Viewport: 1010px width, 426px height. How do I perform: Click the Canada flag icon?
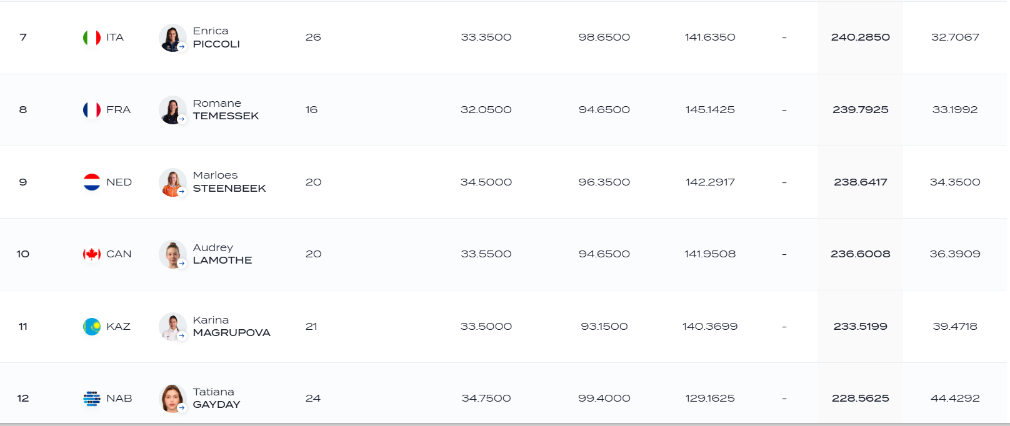[x=92, y=254]
